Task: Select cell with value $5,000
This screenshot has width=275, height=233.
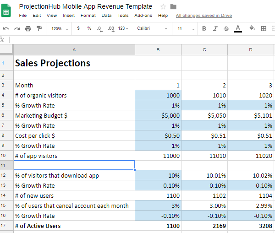Action: pyautogui.click(x=158, y=115)
